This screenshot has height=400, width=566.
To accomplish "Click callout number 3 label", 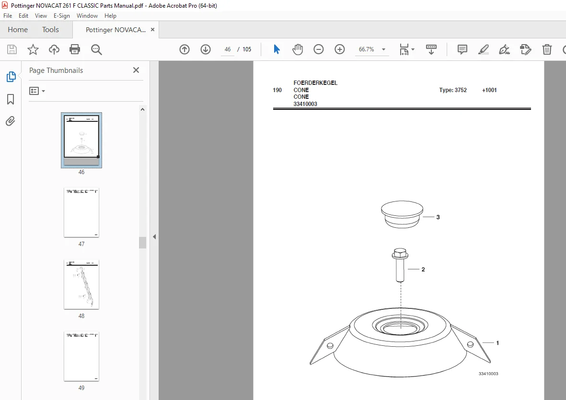I will 438,217.
